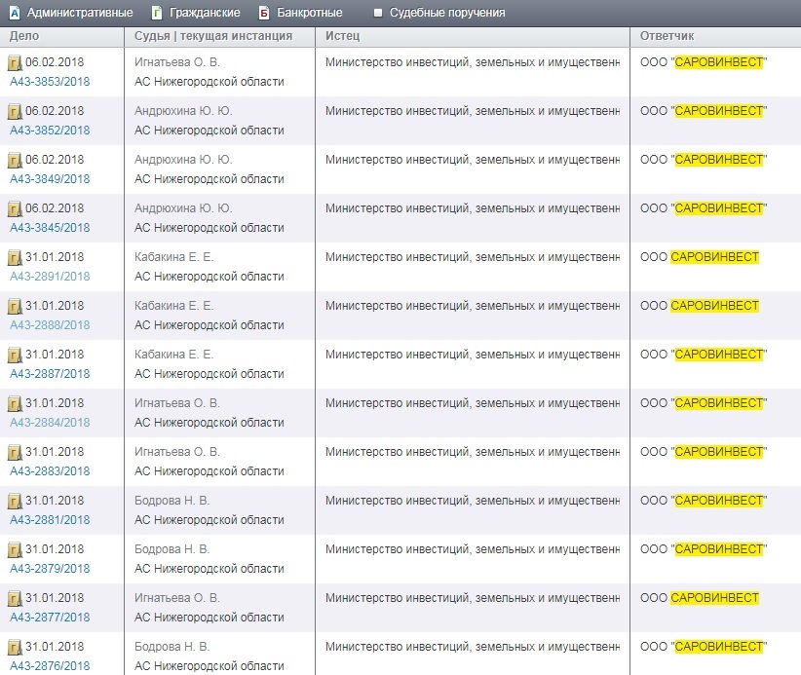
Task: Click the case icon beside A43-2887/2018
Action: [x=15, y=356]
